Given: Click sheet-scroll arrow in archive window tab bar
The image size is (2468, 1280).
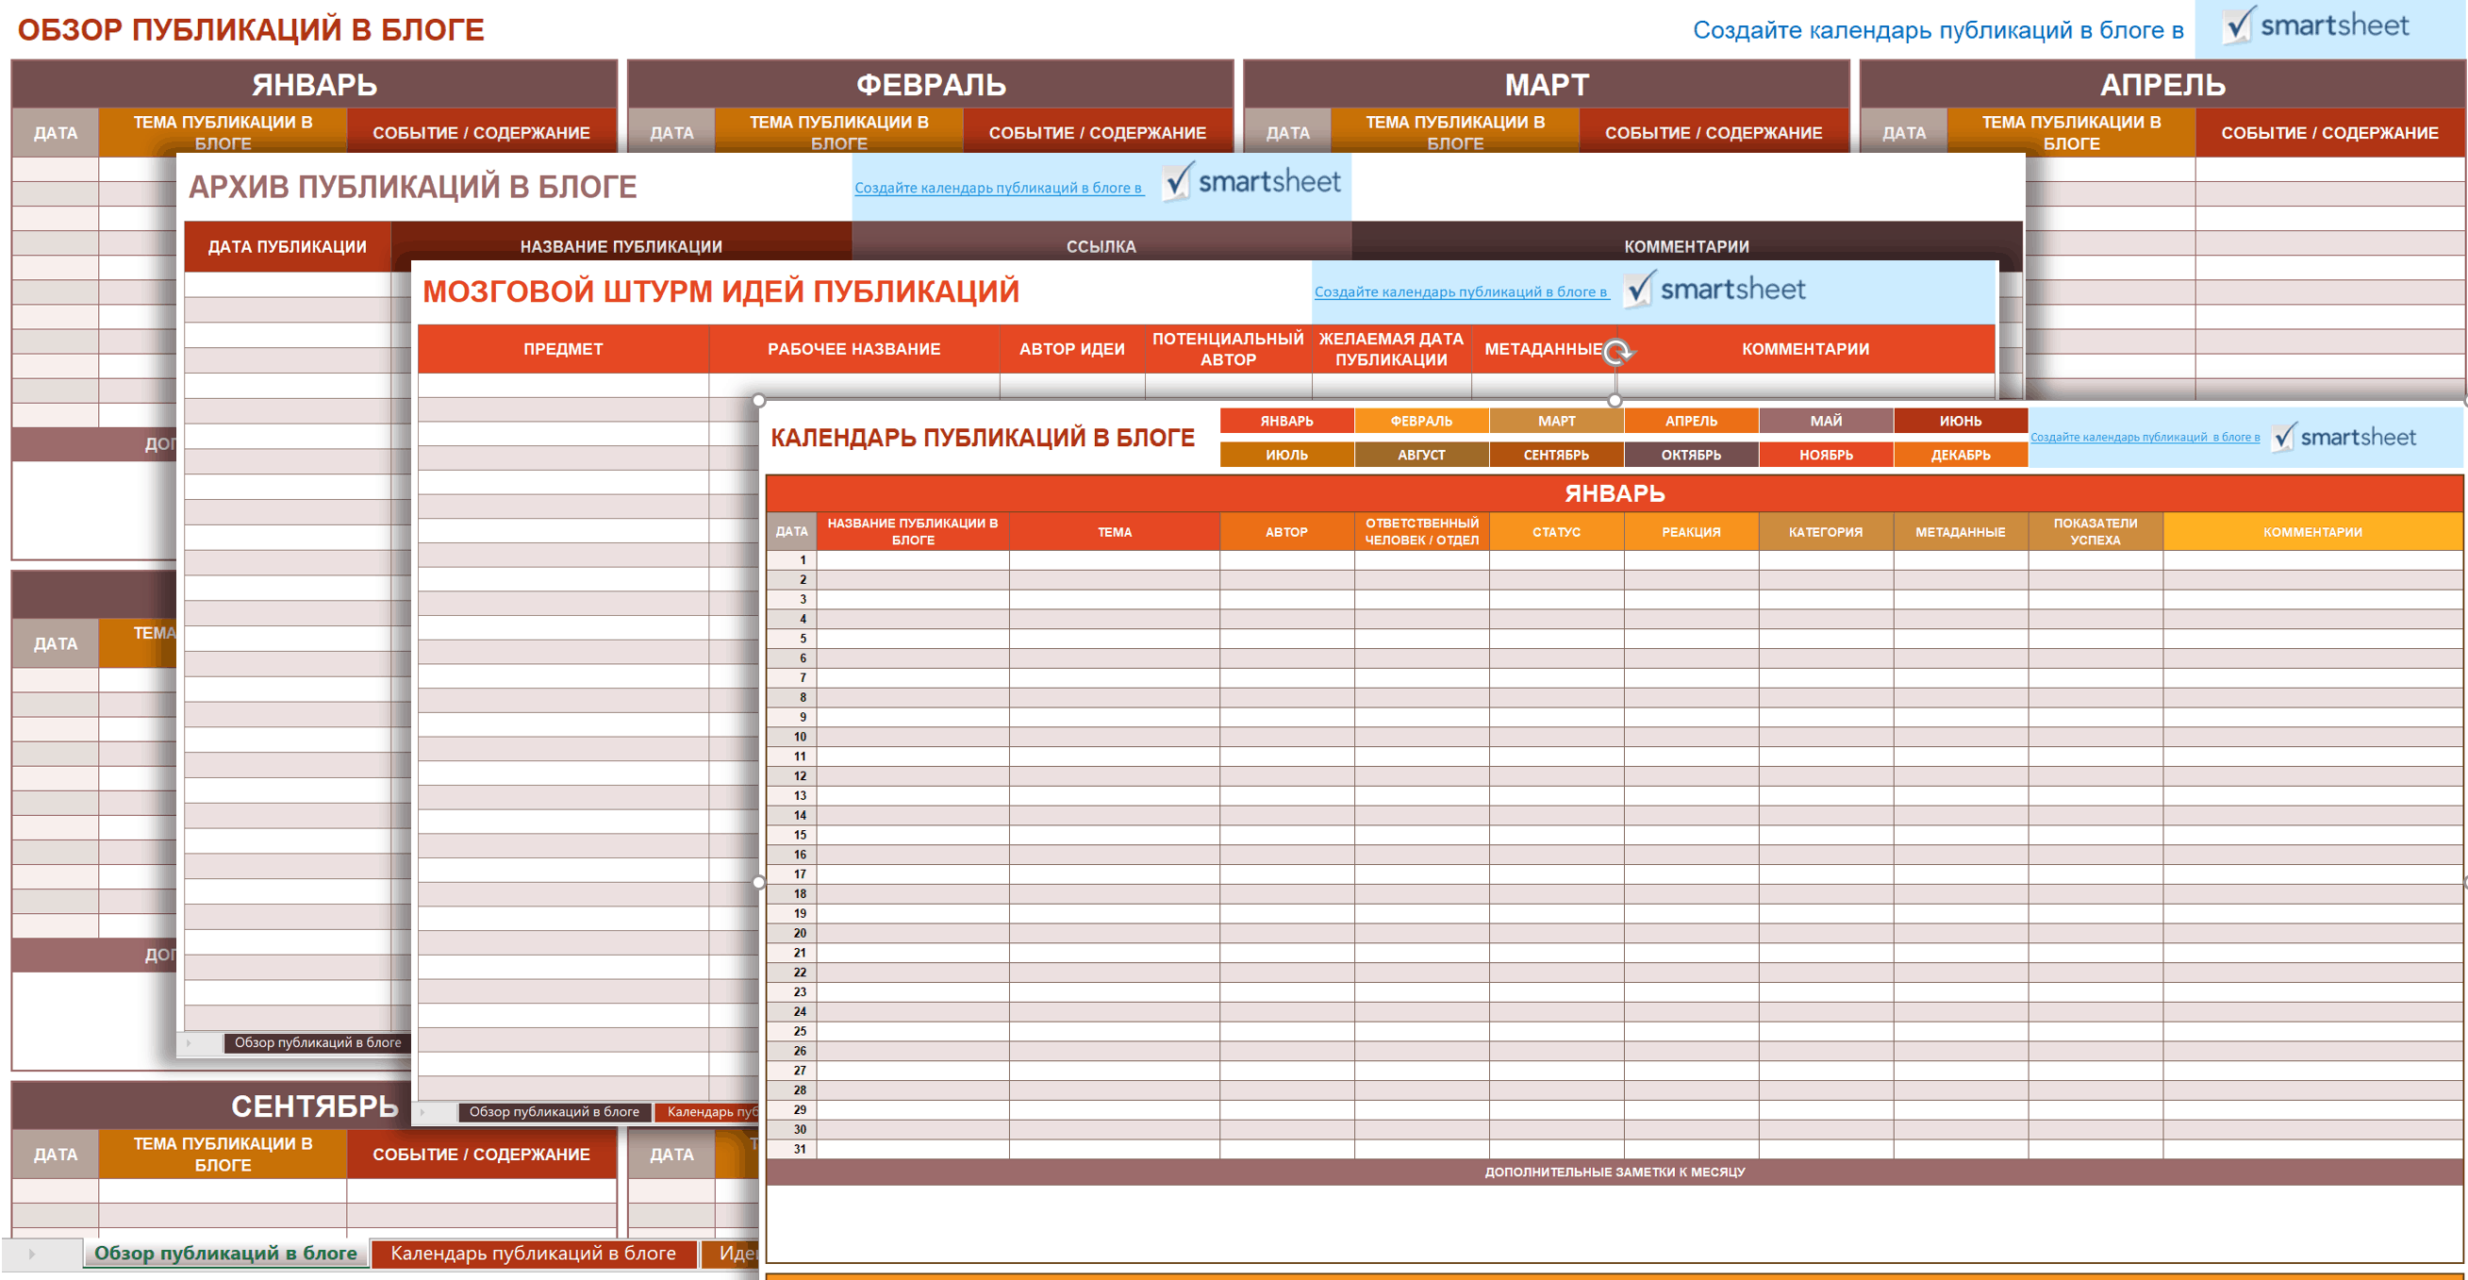Looking at the screenshot, I should (x=189, y=1042).
